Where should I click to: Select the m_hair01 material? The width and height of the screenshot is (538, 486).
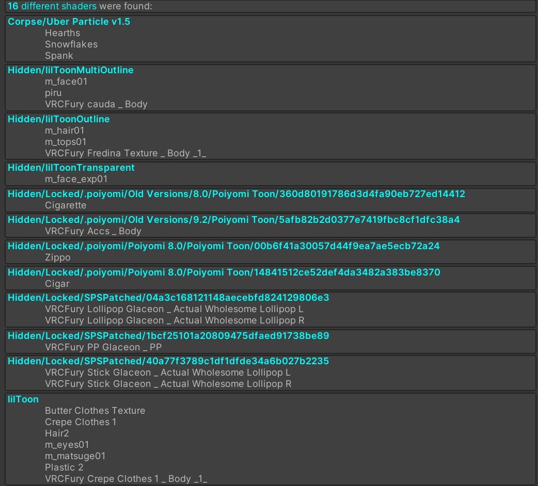coord(65,131)
